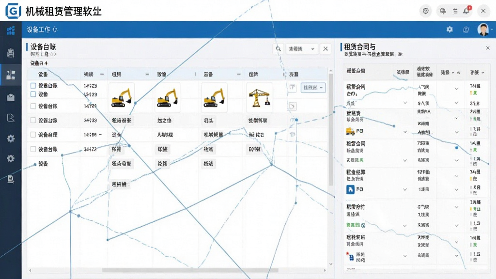
Task: Close the 设备台账 panel with its X
Action: 325,49
